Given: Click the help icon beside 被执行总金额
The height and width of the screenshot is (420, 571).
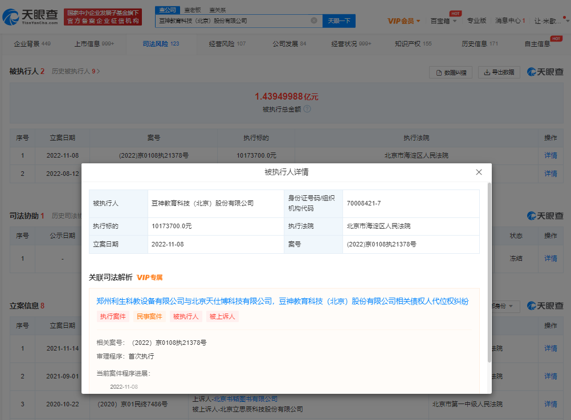Looking at the screenshot, I should click(307, 109).
